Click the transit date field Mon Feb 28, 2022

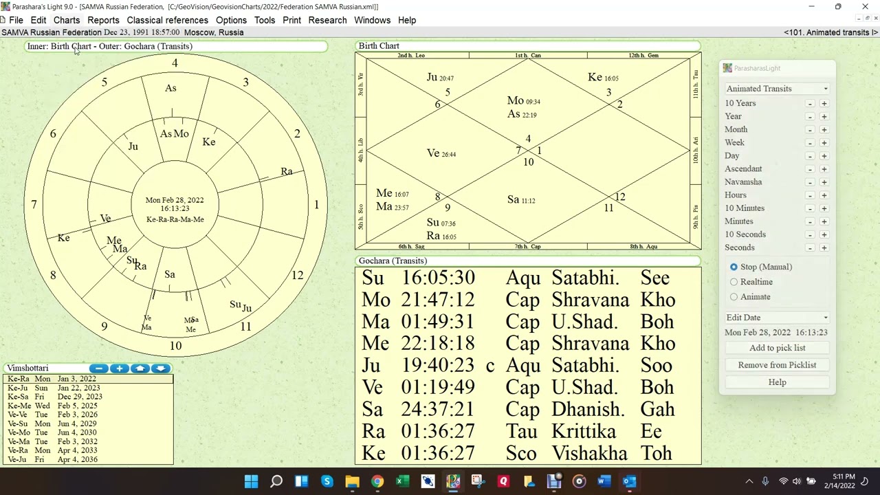pos(775,332)
